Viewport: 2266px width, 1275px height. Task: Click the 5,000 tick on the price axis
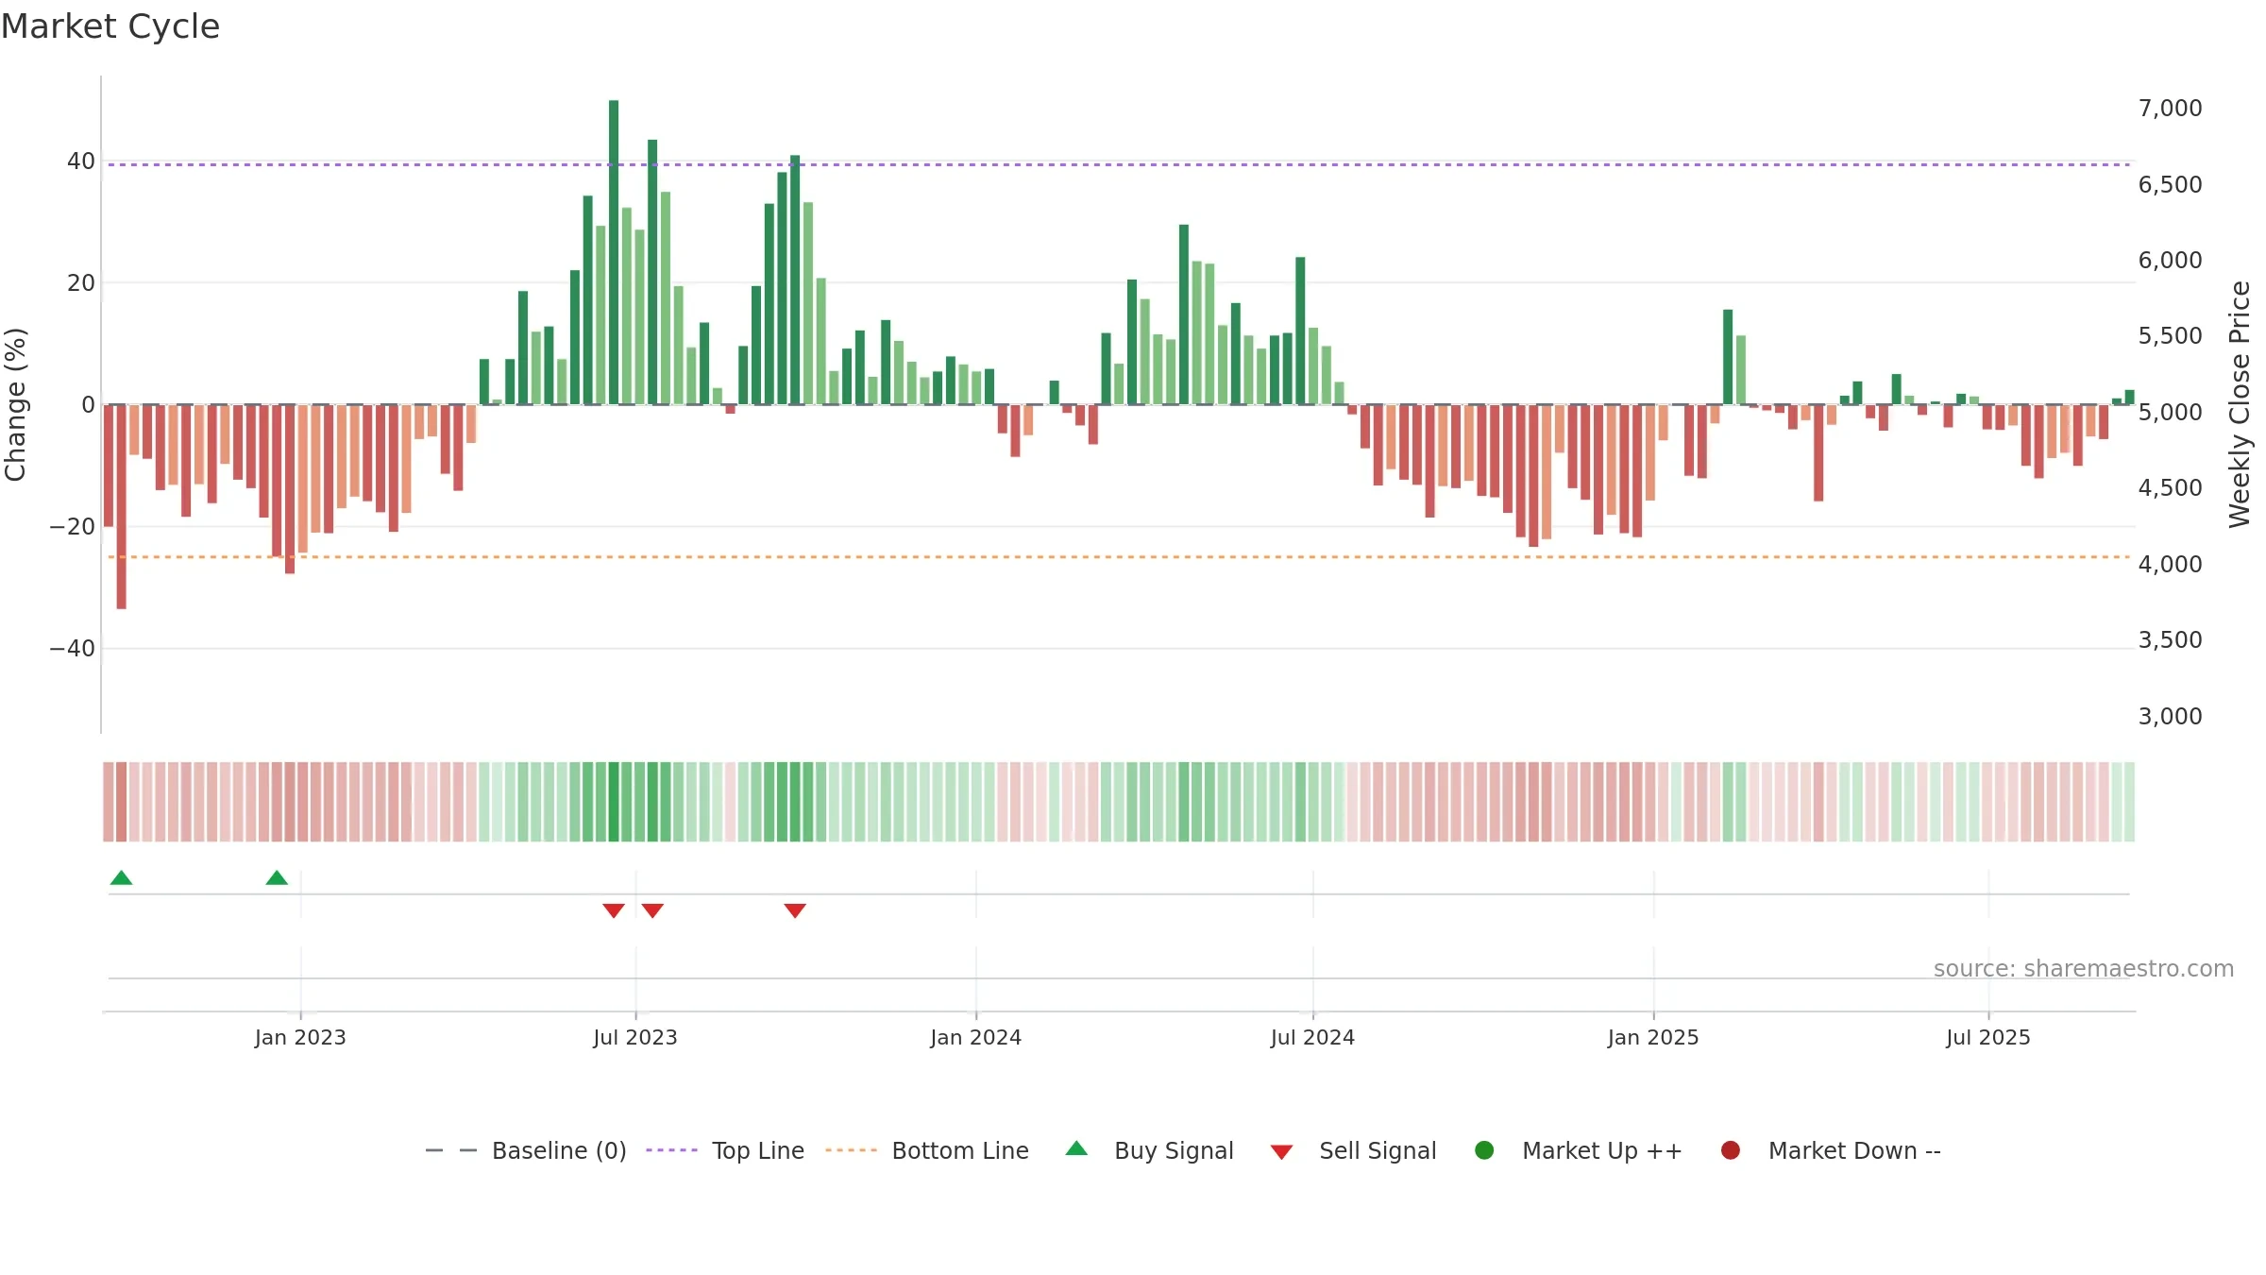coord(2170,412)
